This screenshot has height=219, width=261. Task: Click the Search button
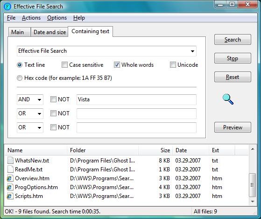233,40
